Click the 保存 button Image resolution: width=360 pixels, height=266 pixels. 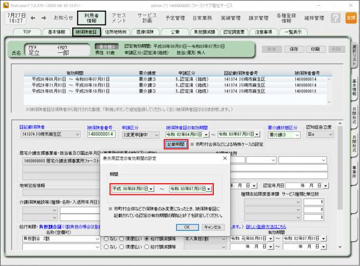click(294, 49)
